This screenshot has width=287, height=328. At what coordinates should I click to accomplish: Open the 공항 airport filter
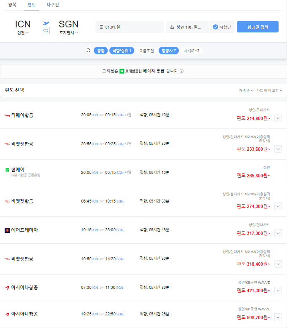[101, 51]
